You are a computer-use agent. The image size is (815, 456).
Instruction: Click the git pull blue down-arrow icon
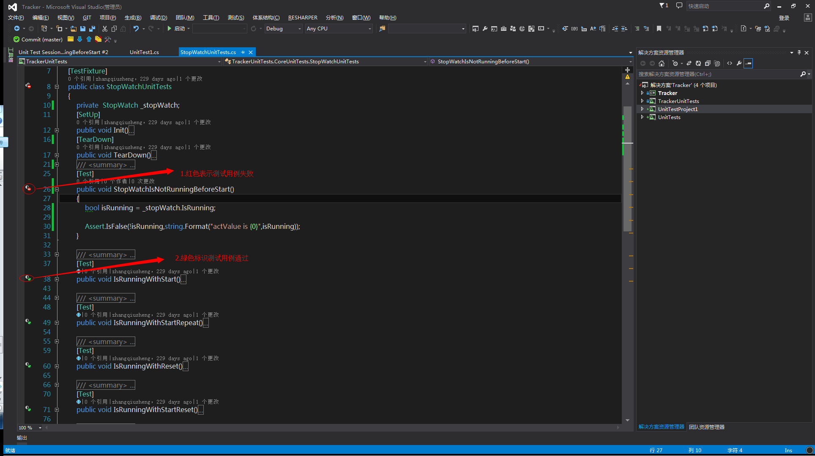pyautogui.click(x=79, y=39)
